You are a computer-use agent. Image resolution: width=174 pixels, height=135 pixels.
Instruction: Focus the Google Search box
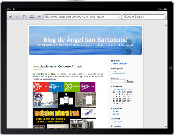[x=144, y=17]
